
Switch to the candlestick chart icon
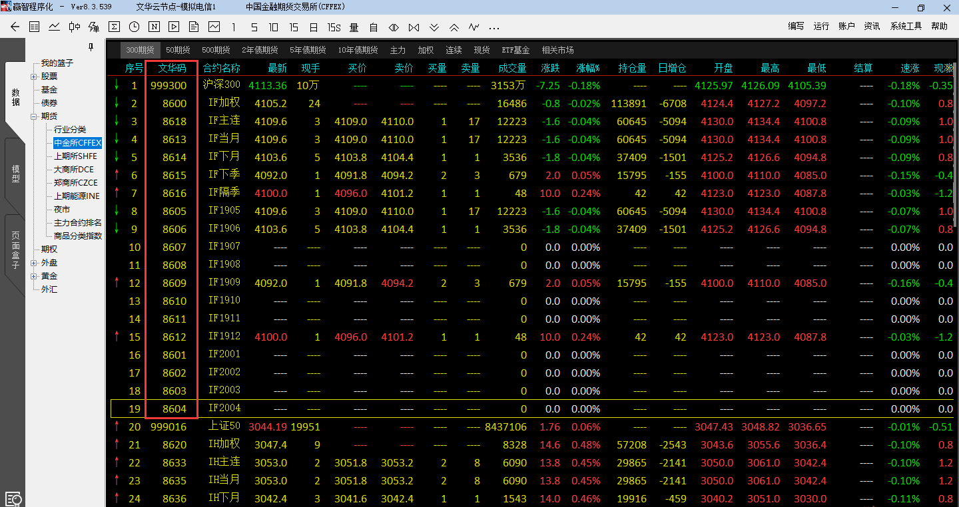coord(75,27)
